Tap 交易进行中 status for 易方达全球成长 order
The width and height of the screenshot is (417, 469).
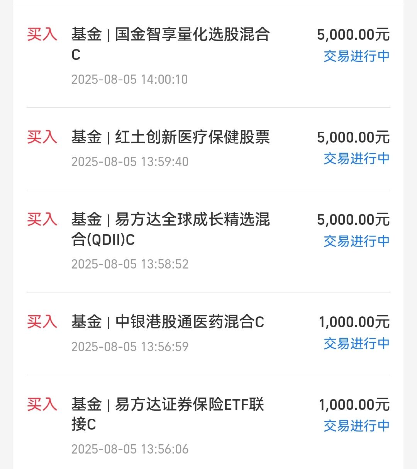pyautogui.click(x=357, y=241)
